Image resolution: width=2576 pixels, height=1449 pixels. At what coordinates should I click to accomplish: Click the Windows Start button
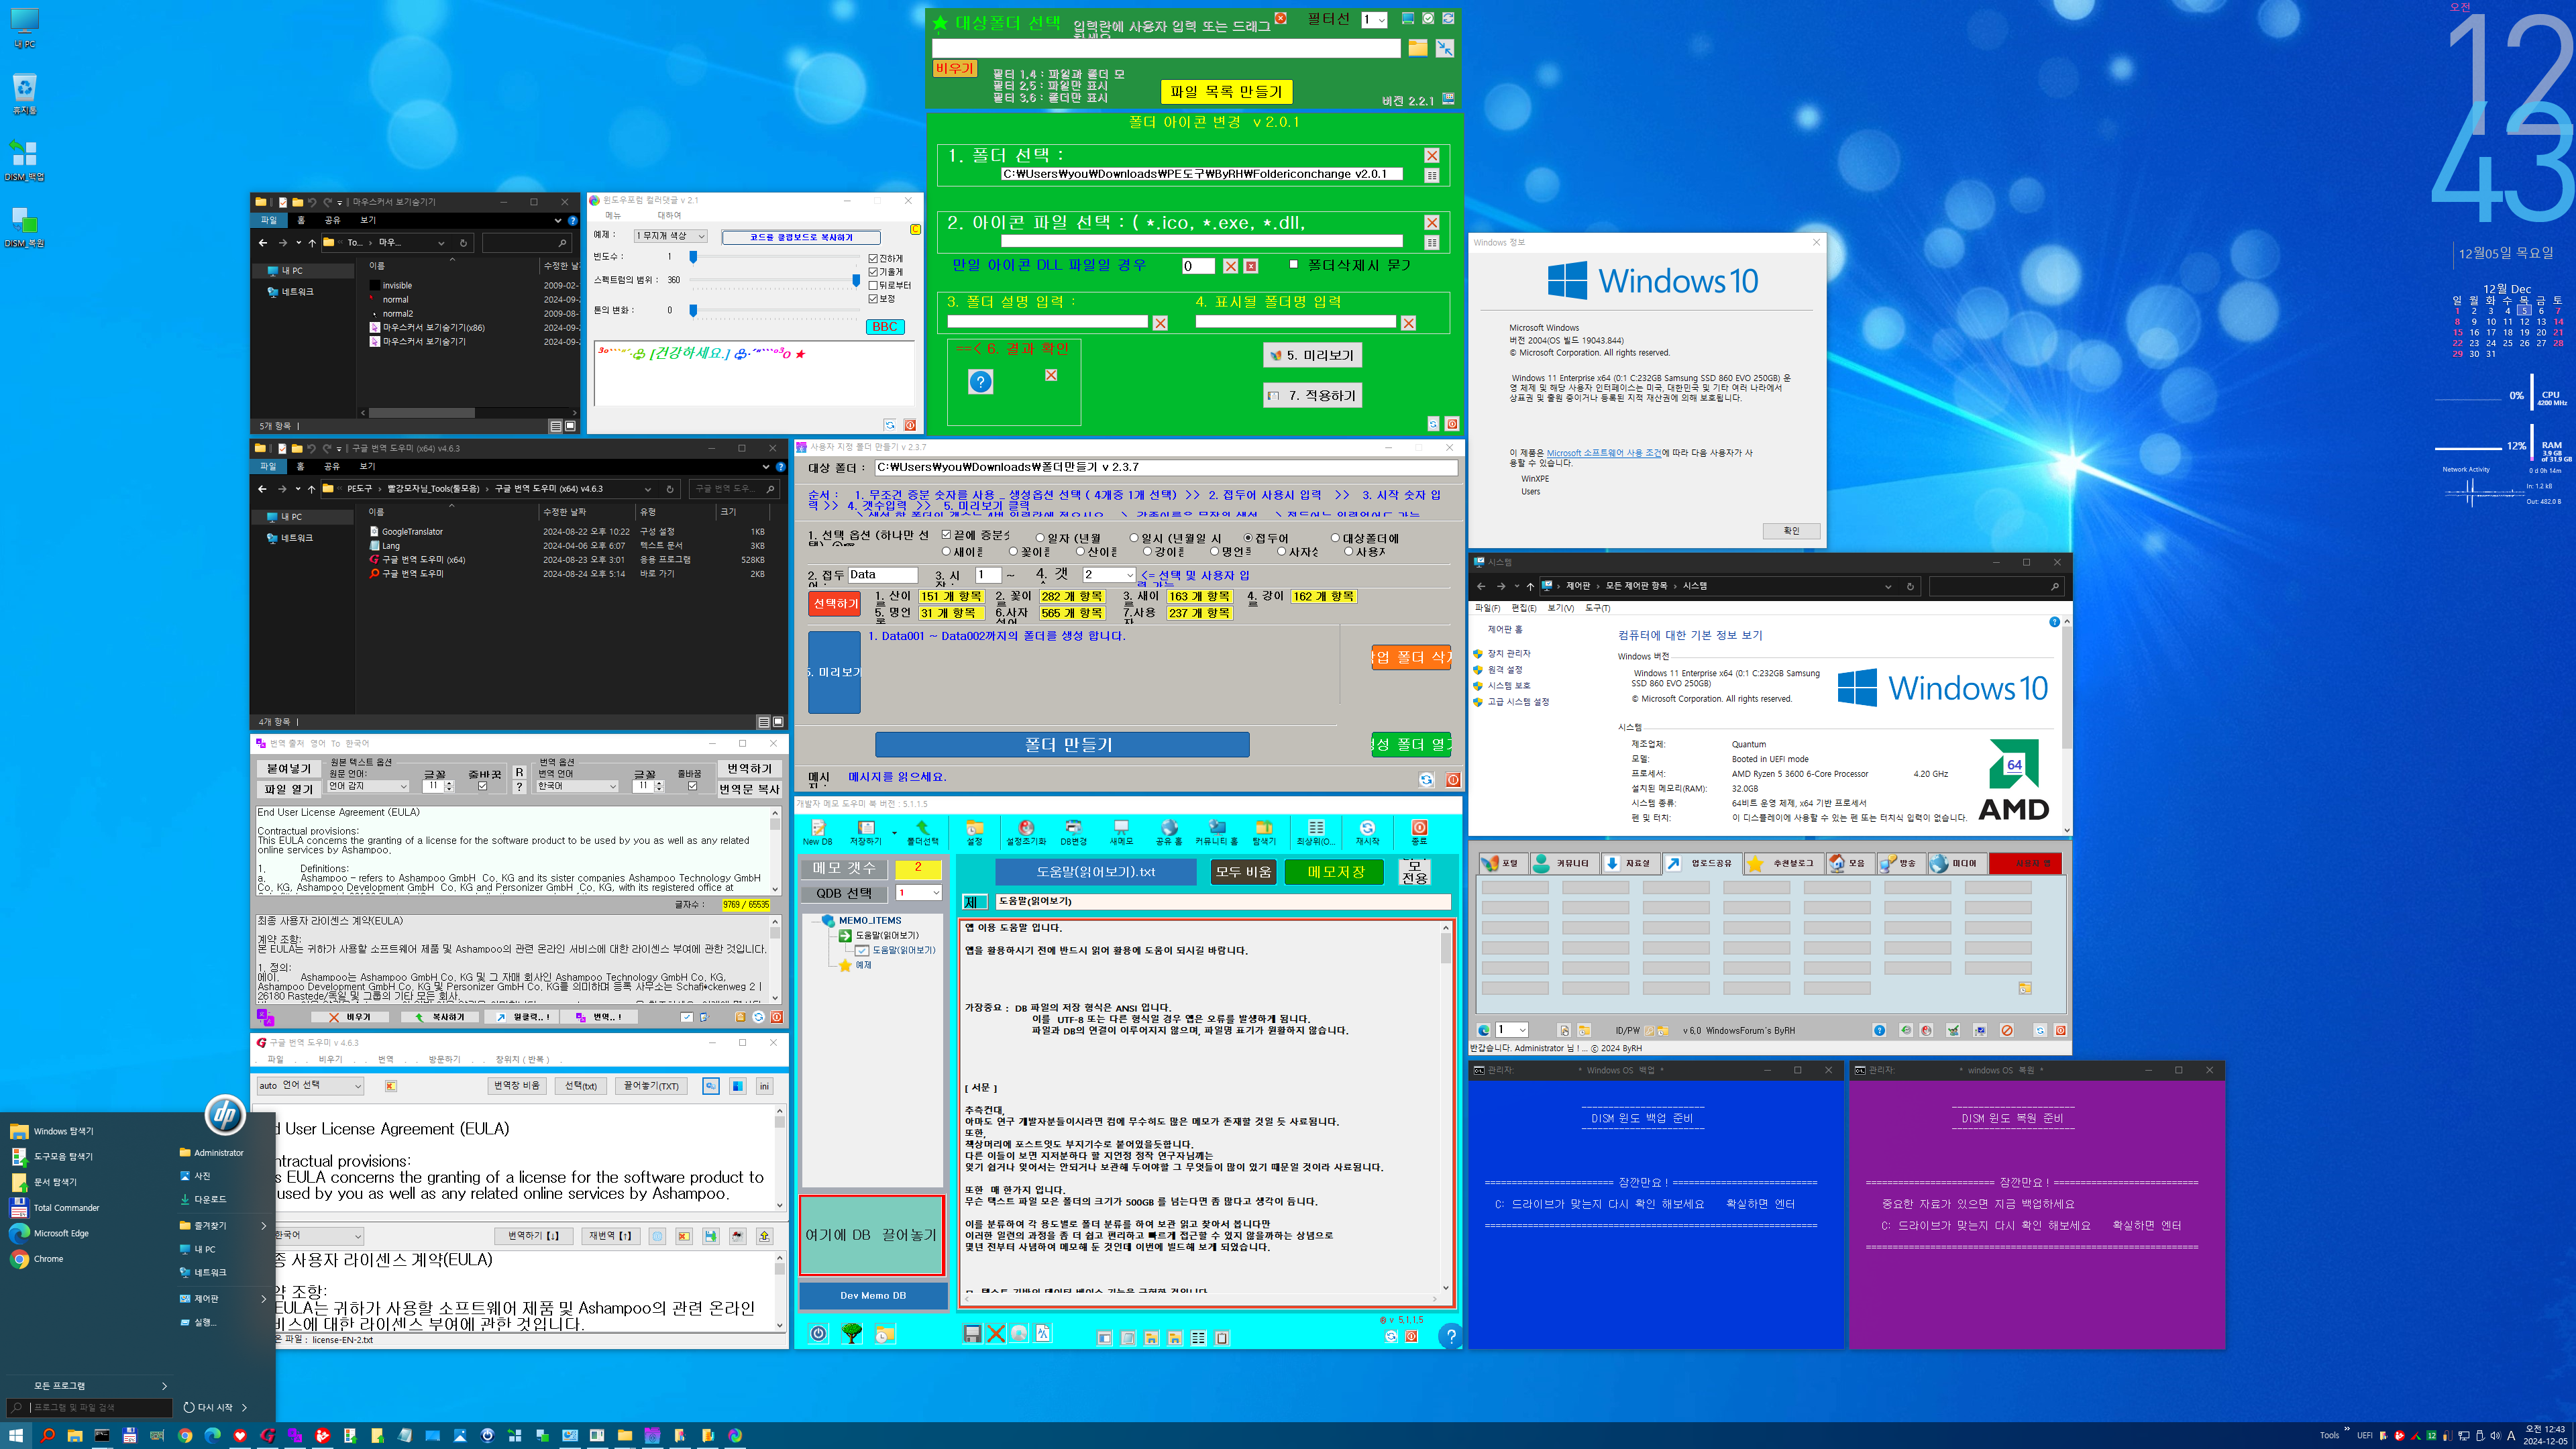click(16, 1435)
